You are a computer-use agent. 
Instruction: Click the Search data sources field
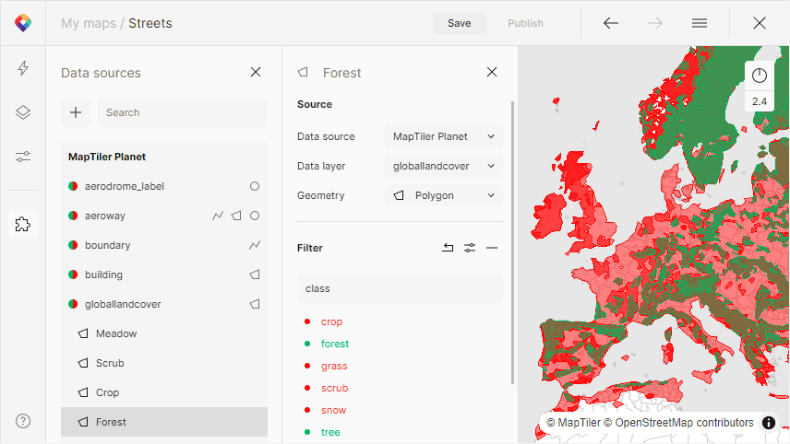182,112
